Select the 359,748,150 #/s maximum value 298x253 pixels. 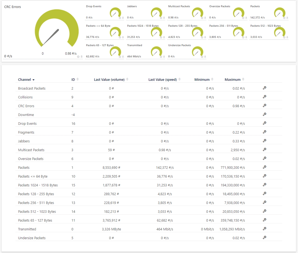[x=233, y=220]
